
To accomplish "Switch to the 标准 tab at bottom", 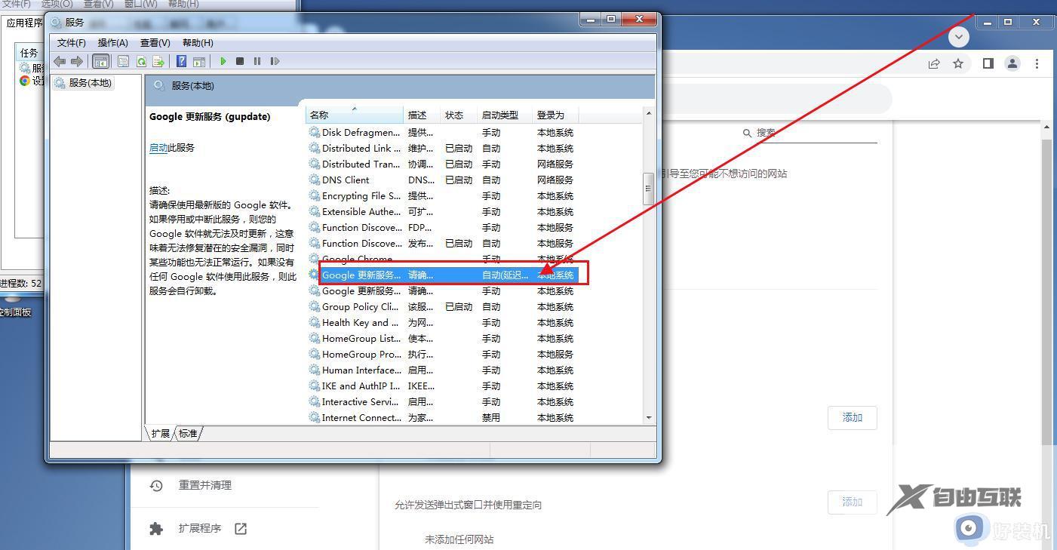I will [188, 433].
